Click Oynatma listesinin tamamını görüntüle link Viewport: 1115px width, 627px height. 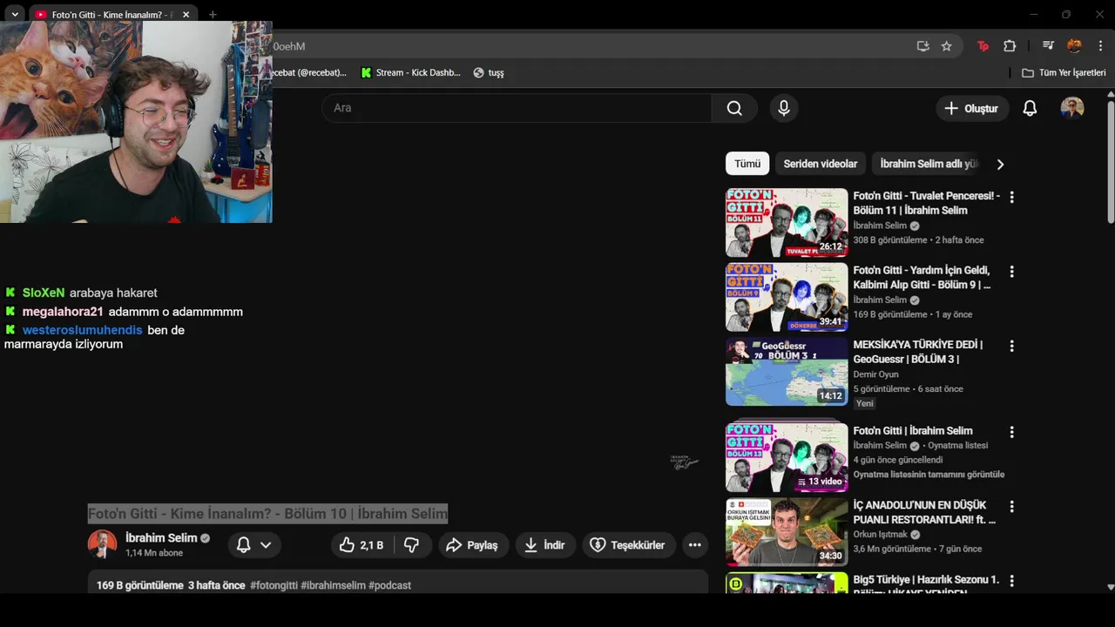point(929,475)
